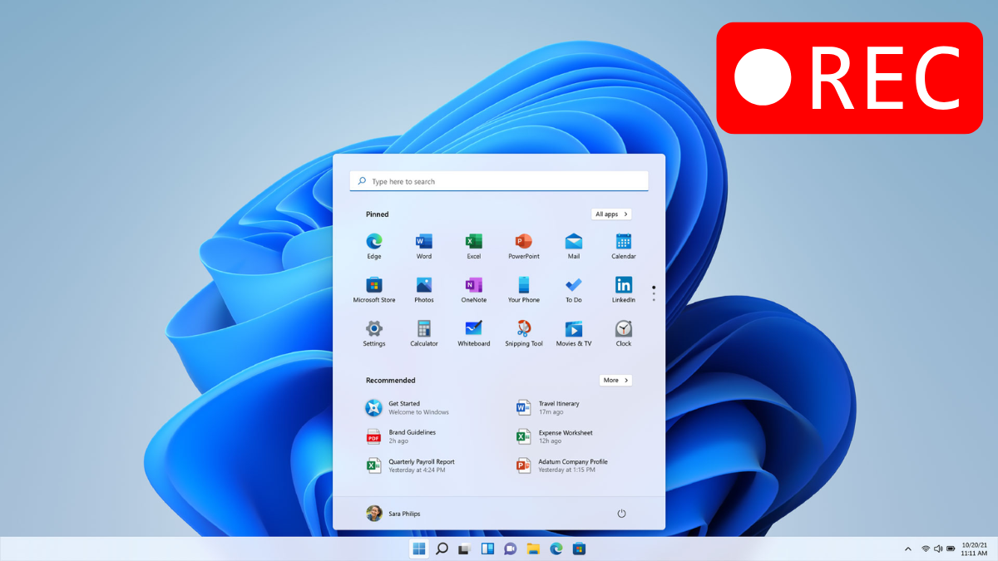Click the power button icon
The image size is (998, 561).
[x=621, y=514]
